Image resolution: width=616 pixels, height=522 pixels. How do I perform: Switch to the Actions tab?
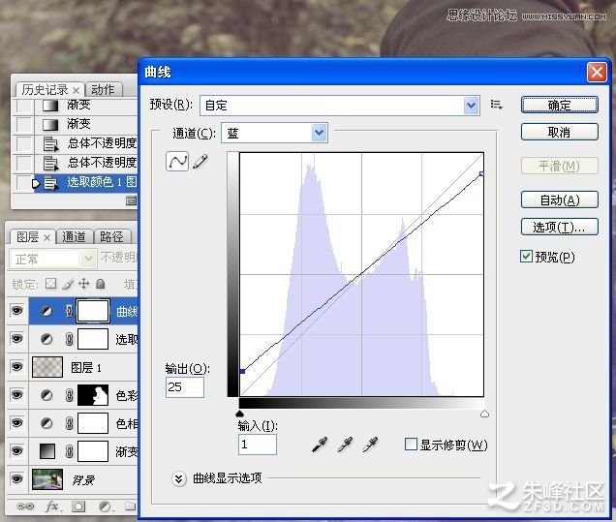104,89
